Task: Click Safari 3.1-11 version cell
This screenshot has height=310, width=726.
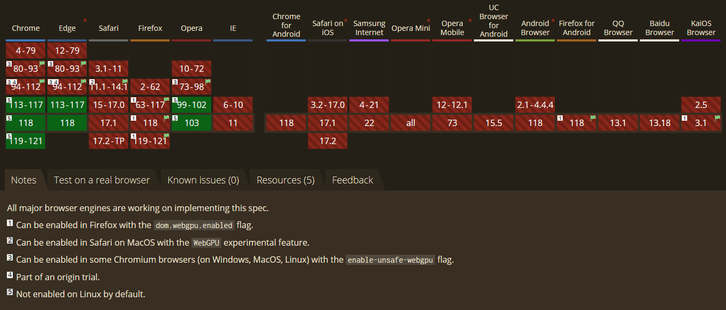Action: (109, 69)
